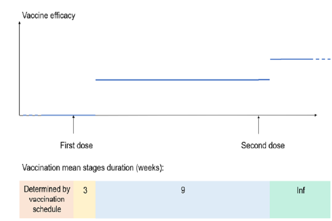Select the arrow pointing up above First dose
The height and width of the screenshot is (221, 332).
[x=73, y=124]
